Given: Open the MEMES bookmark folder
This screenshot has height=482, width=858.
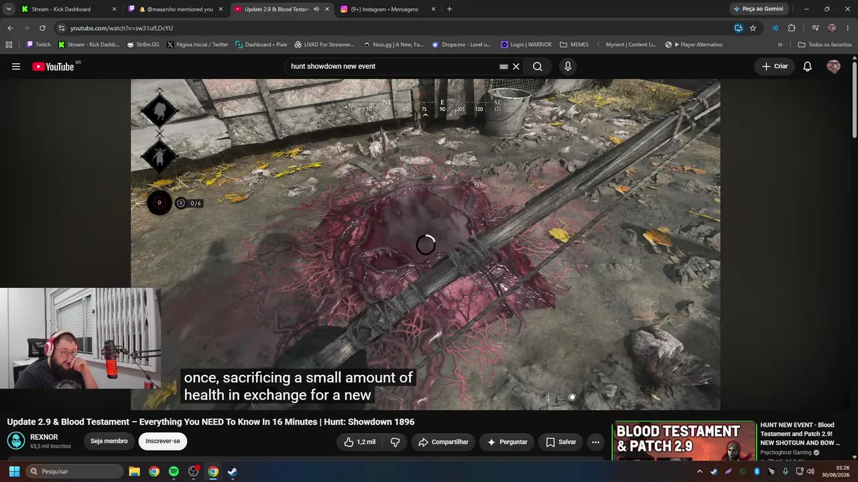Looking at the screenshot, I should 574,45.
